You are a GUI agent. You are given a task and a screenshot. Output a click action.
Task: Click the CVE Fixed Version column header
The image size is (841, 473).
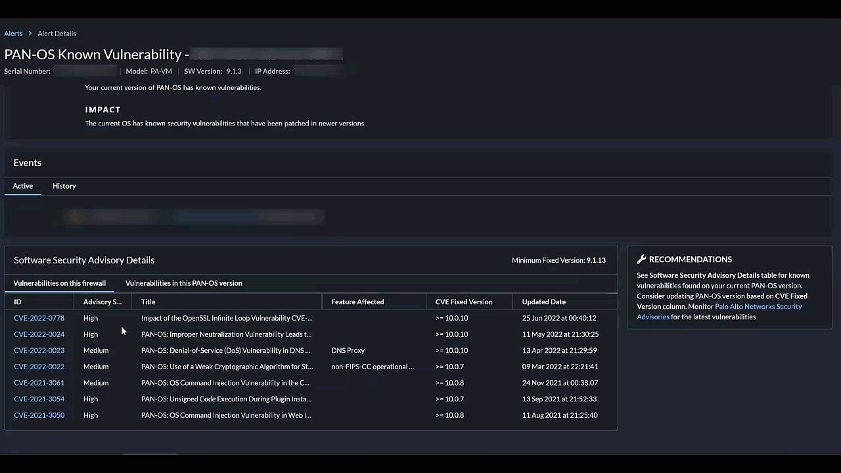463,302
